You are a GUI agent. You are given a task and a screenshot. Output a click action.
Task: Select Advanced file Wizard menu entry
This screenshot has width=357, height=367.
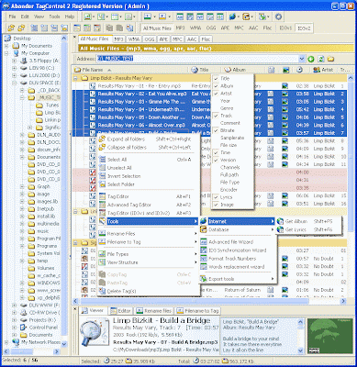pyautogui.click(x=238, y=242)
